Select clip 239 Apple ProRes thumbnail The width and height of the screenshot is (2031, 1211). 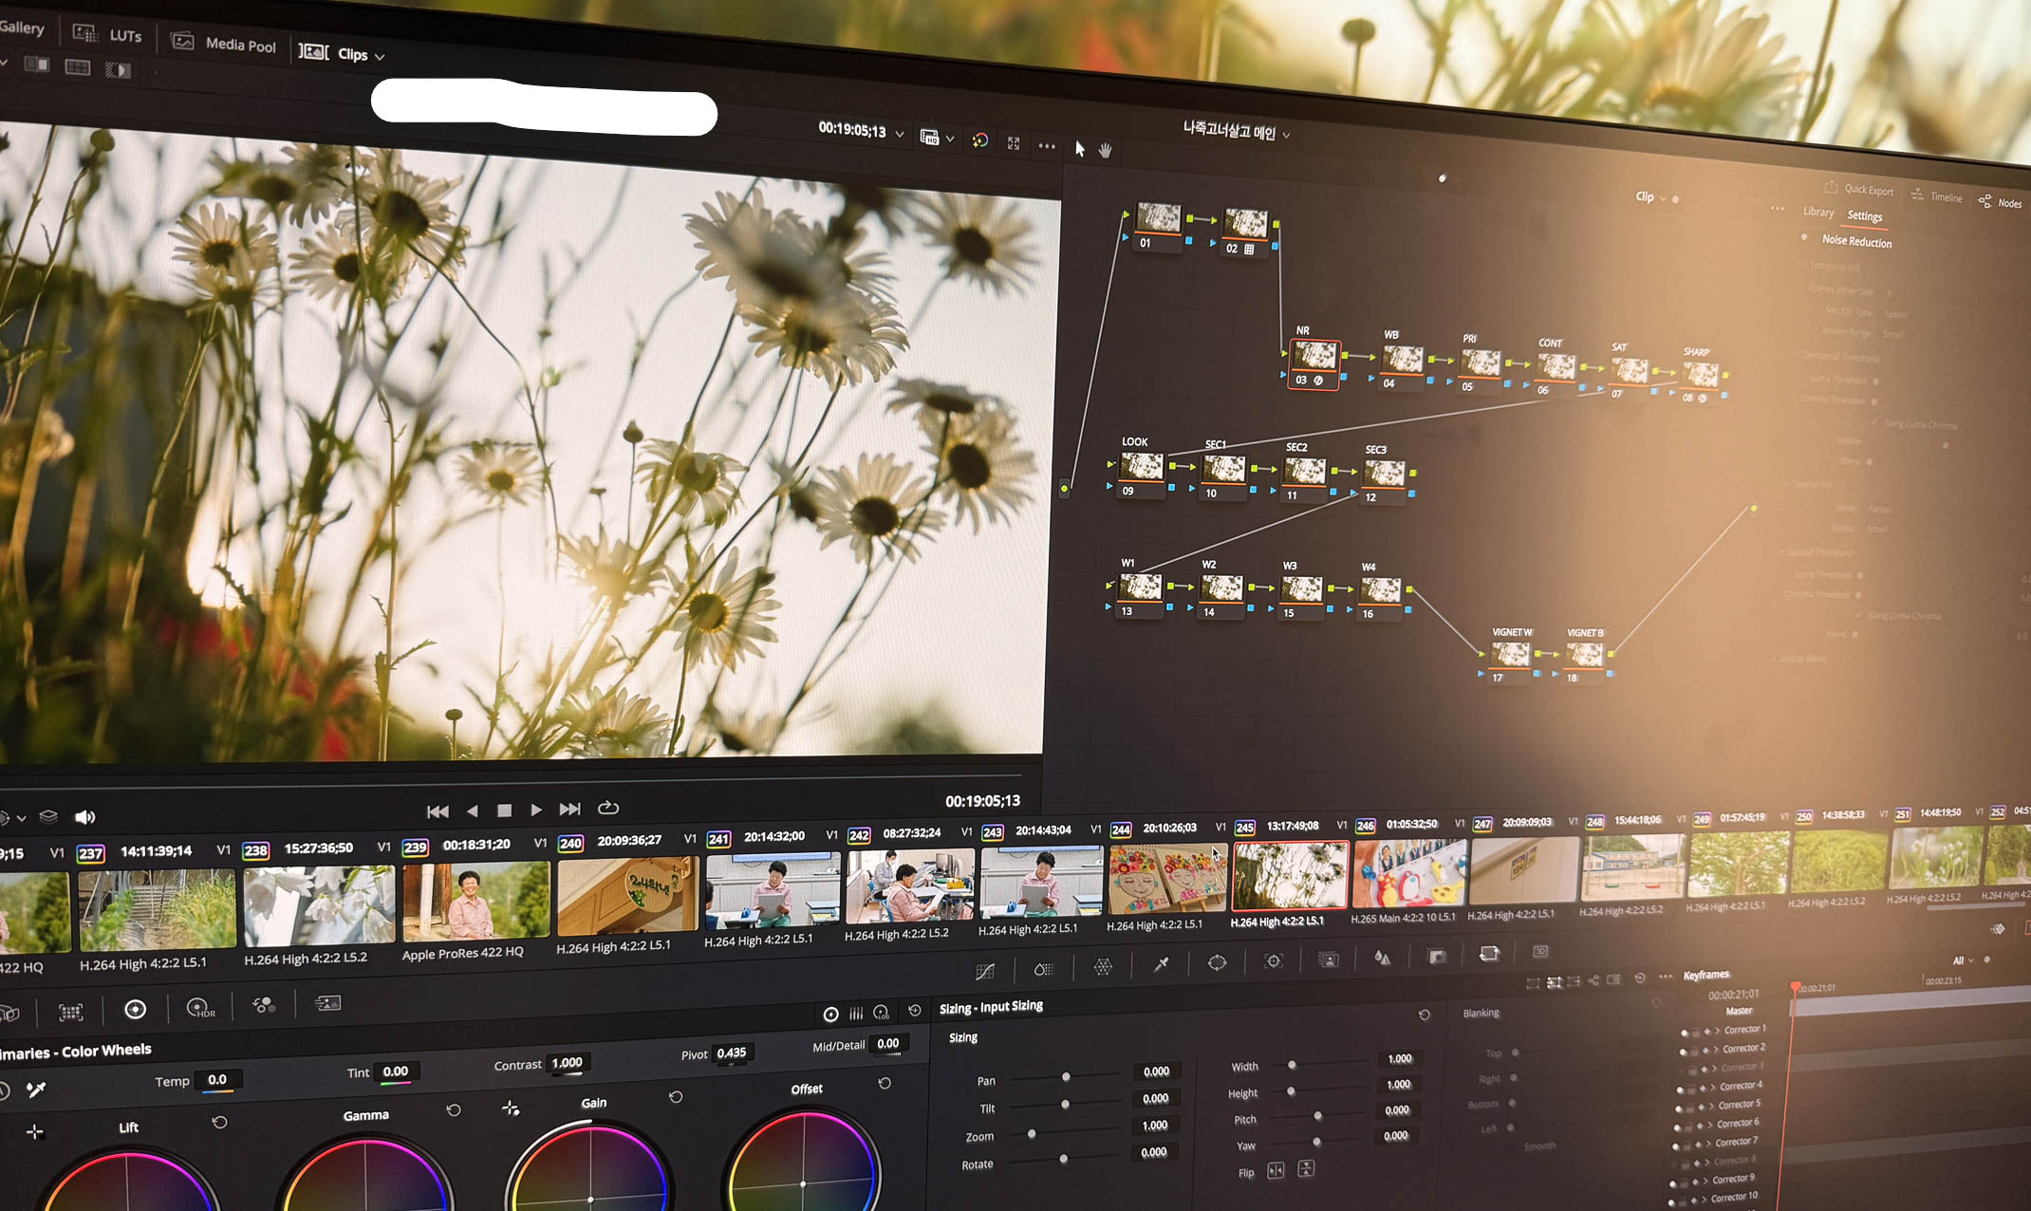click(475, 901)
